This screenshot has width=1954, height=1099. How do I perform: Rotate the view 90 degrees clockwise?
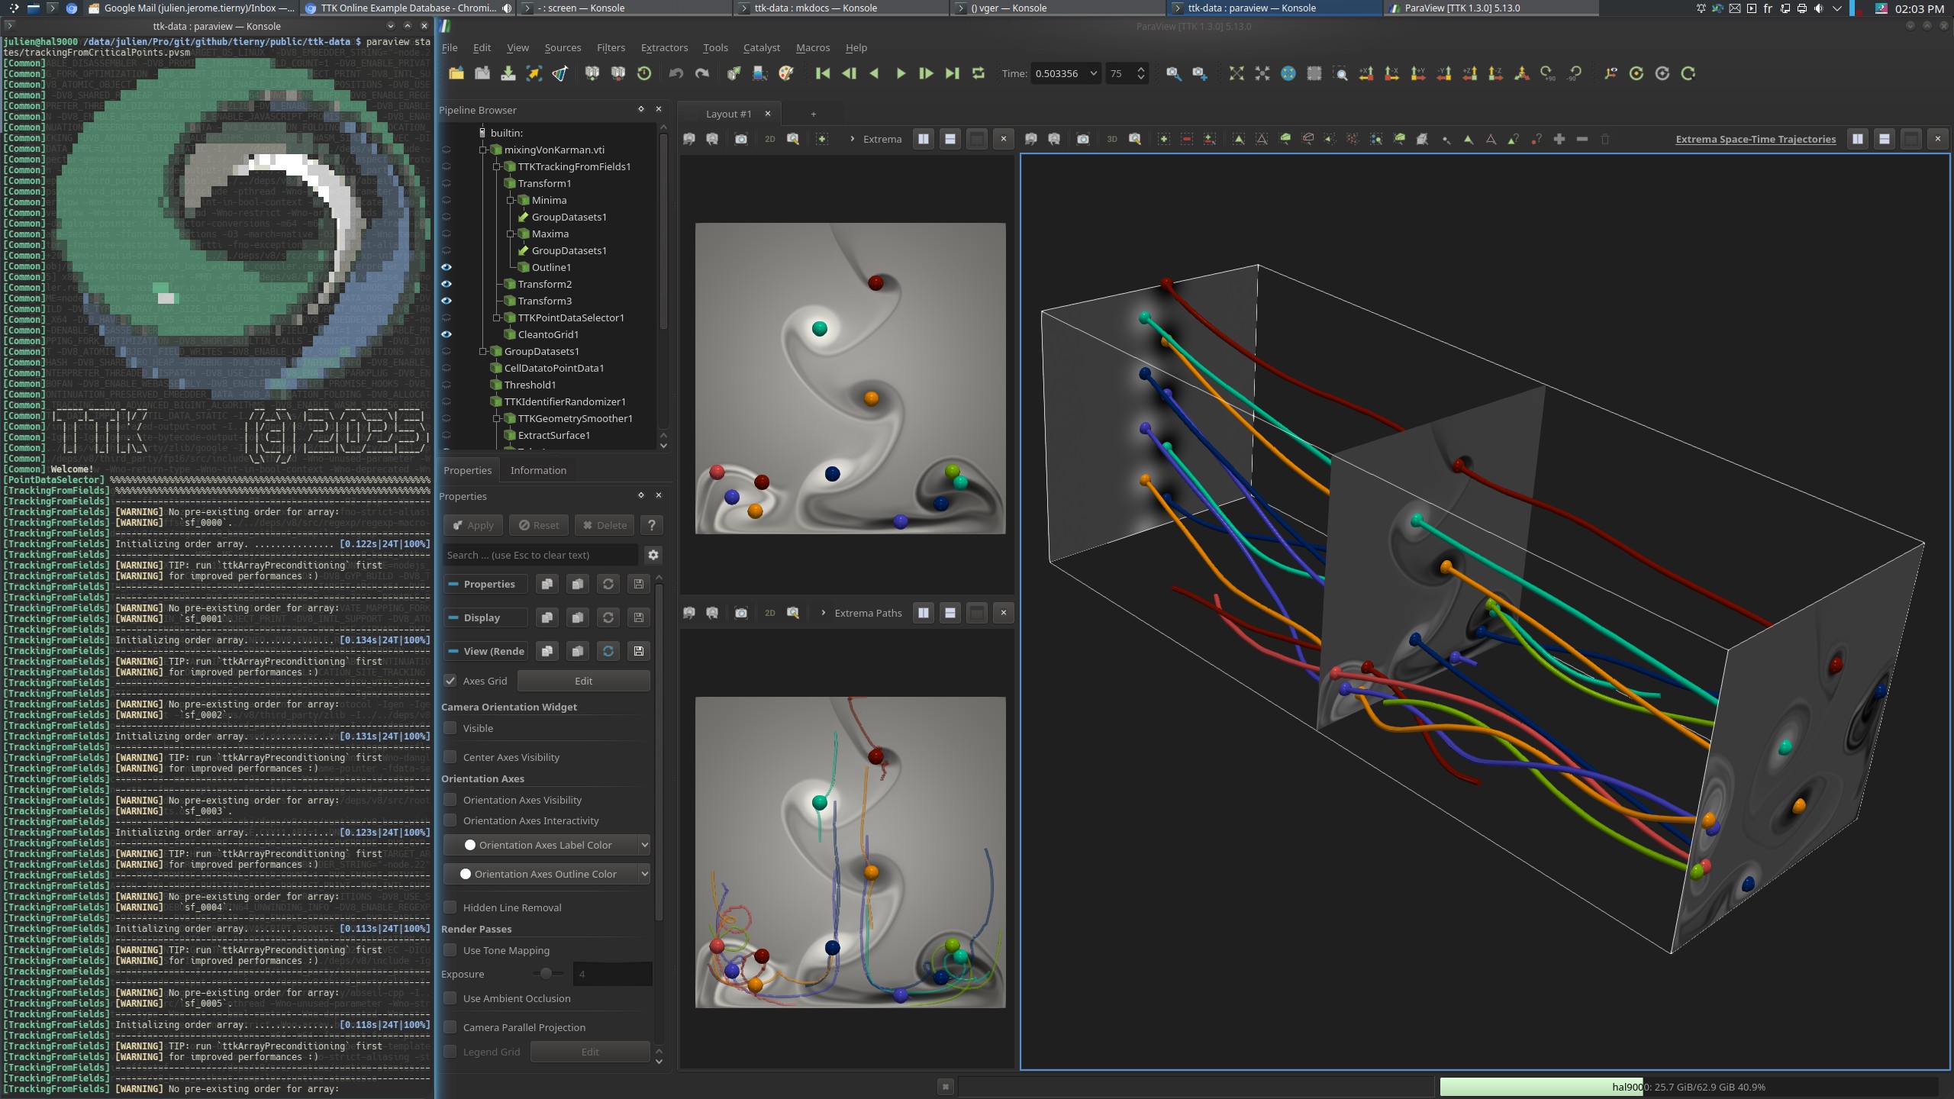1548,73
